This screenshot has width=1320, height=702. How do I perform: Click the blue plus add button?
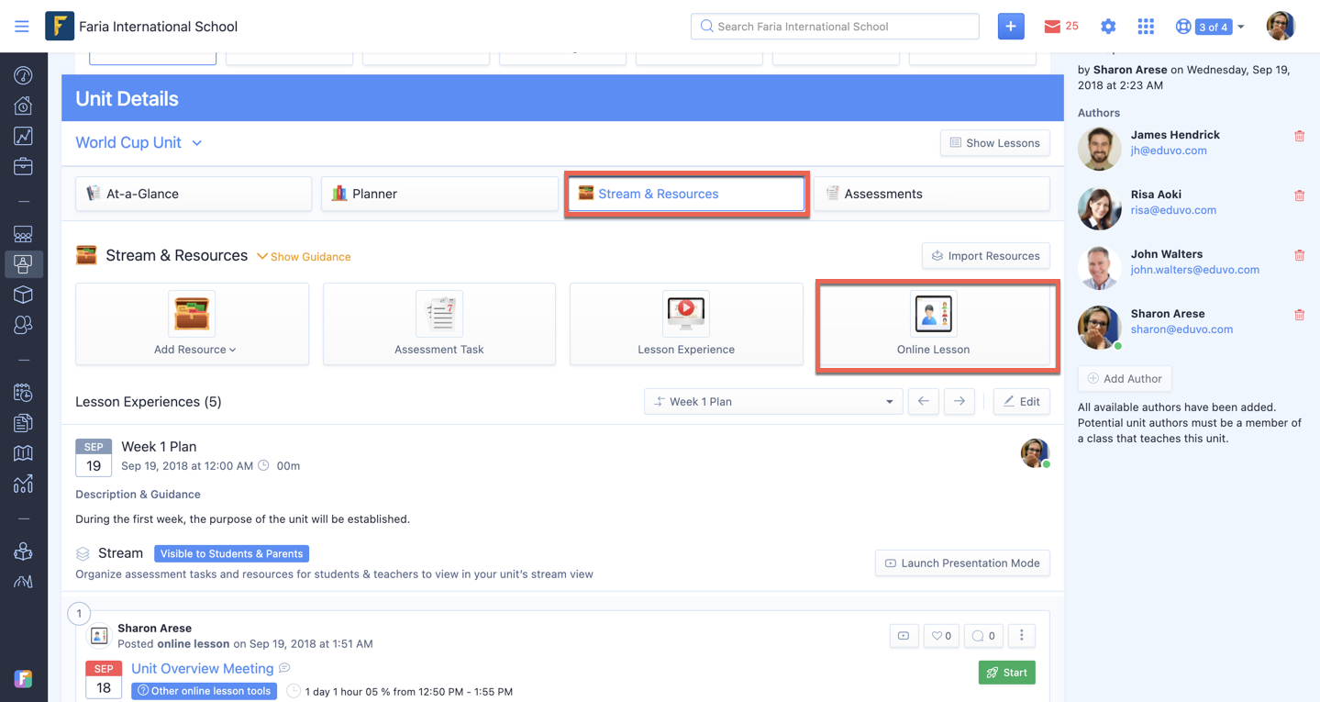1010,27
